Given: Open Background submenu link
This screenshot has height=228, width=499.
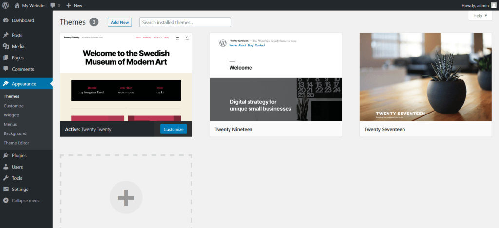Looking at the screenshot, I should tap(15, 133).
